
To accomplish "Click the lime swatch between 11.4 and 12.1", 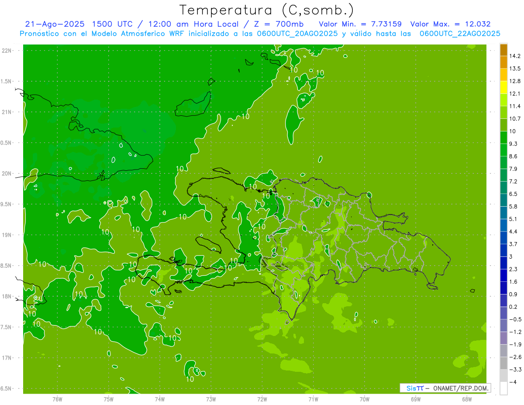I will pos(503,100).
